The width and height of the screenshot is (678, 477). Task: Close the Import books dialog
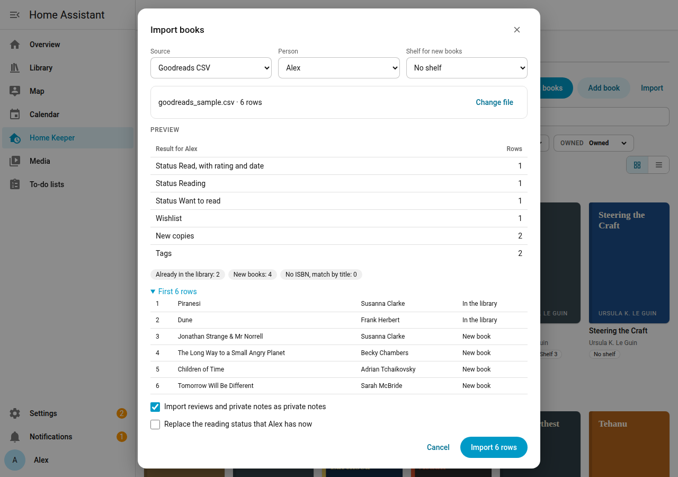517,30
